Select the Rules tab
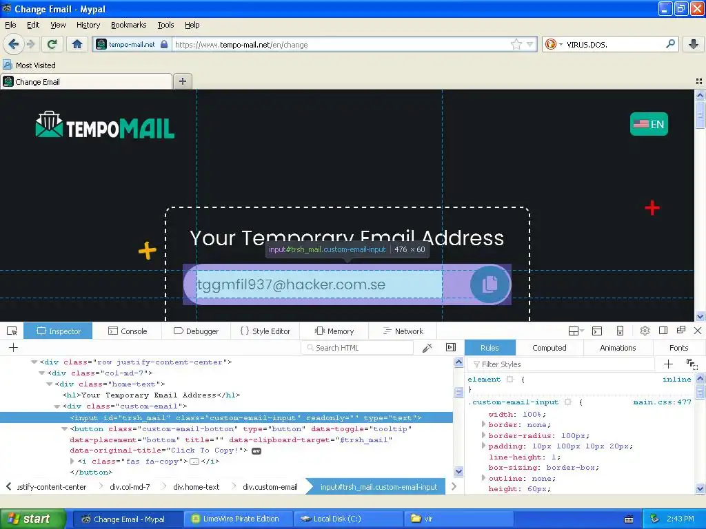 click(x=490, y=348)
